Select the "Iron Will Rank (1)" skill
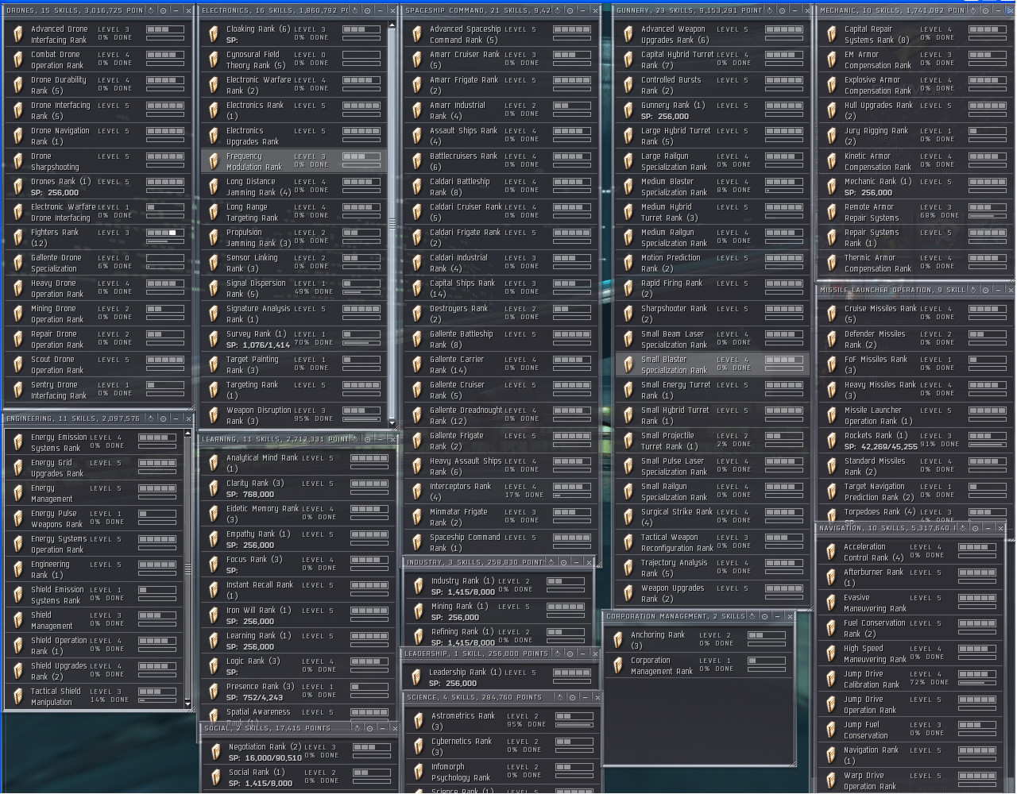Screen dimensions: 1017x798 (x=298, y=615)
